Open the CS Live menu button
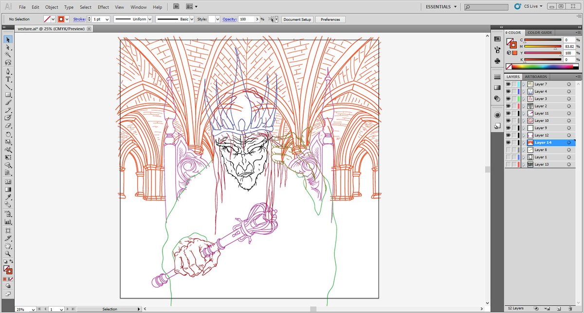This screenshot has height=313, width=584. tap(529, 7)
